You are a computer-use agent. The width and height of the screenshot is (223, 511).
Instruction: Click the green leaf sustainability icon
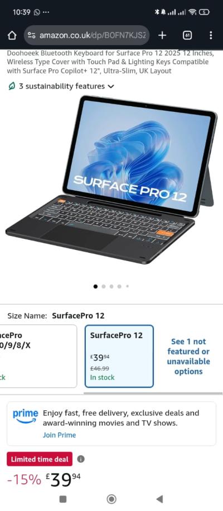[x=12, y=86]
